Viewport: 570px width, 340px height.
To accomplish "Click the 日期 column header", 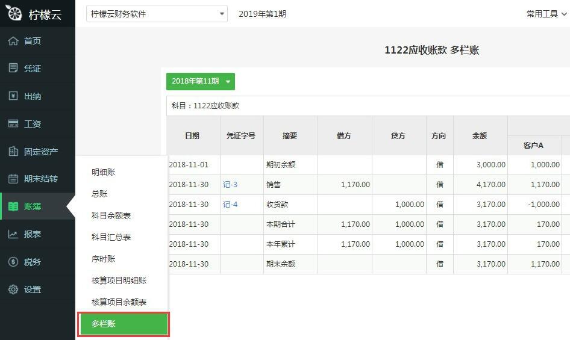I will (x=193, y=135).
